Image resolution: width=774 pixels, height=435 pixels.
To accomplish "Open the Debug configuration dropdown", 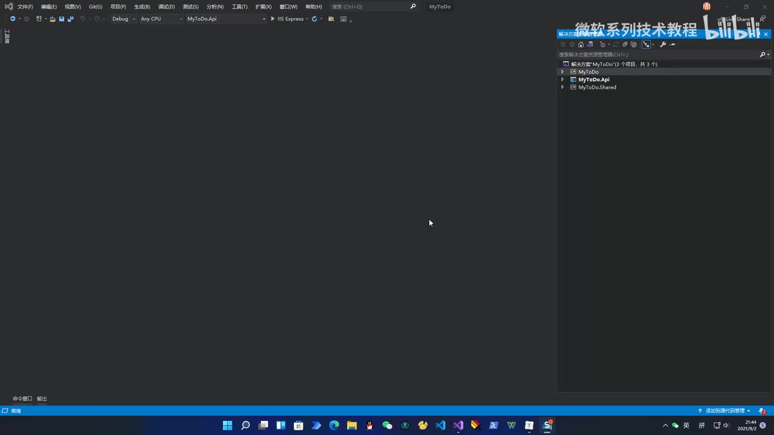I will click(123, 19).
